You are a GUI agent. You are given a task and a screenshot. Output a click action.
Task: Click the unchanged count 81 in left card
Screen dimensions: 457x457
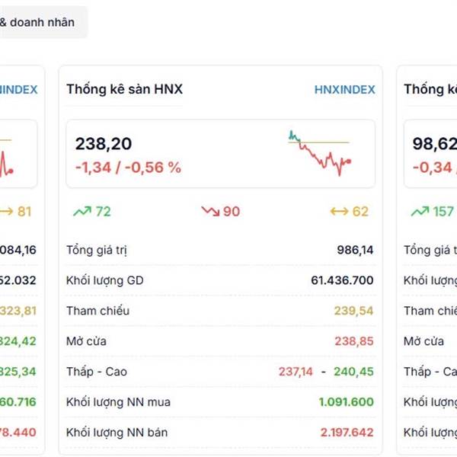coord(24,211)
